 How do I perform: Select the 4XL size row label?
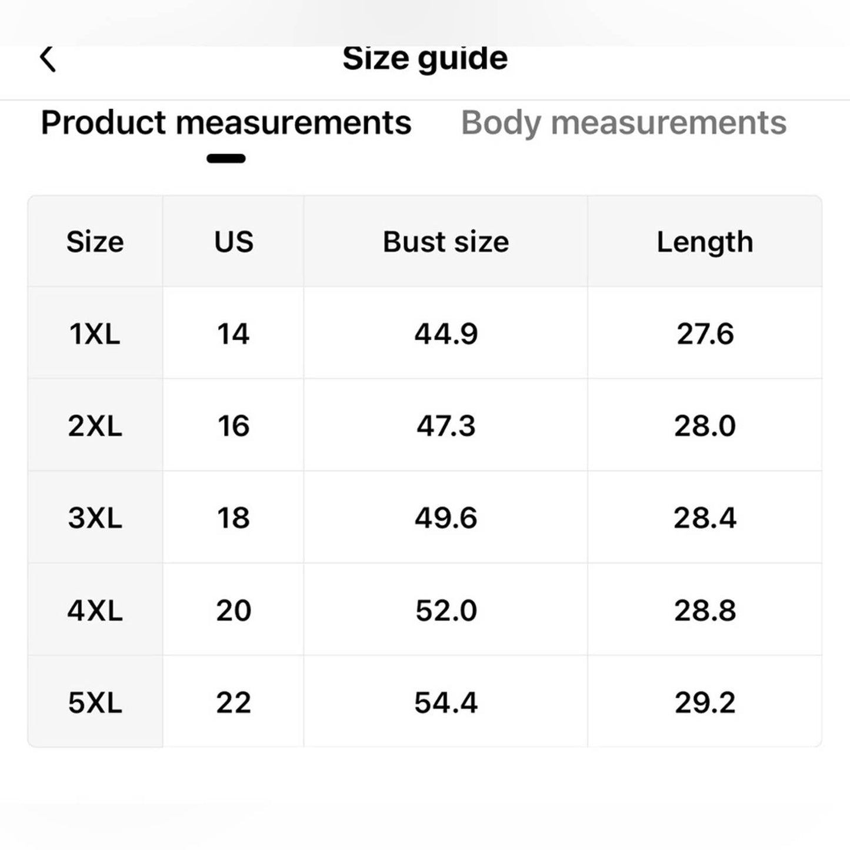(95, 610)
